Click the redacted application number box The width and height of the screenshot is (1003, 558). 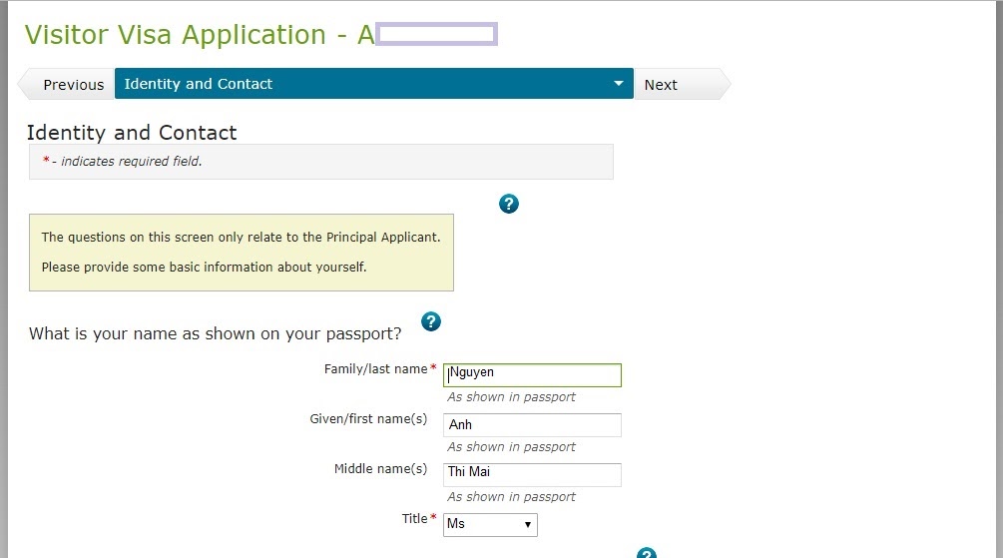click(x=437, y=34)
